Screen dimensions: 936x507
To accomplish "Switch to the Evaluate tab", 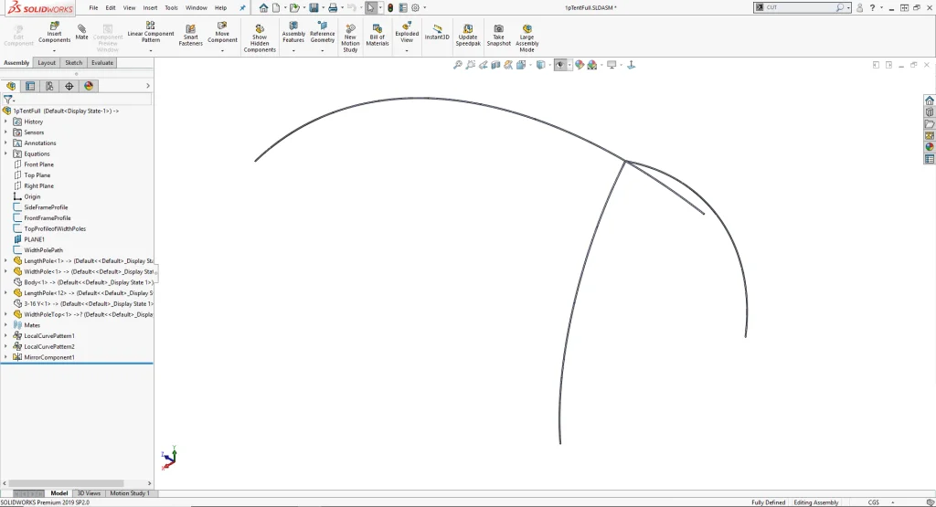I will 102,63.
